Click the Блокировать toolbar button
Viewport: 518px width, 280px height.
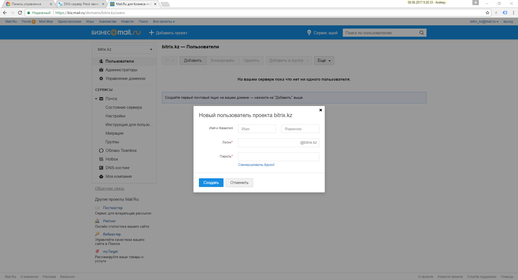(x=222, y=60)
